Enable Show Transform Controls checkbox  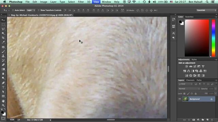tap(38, 10)
